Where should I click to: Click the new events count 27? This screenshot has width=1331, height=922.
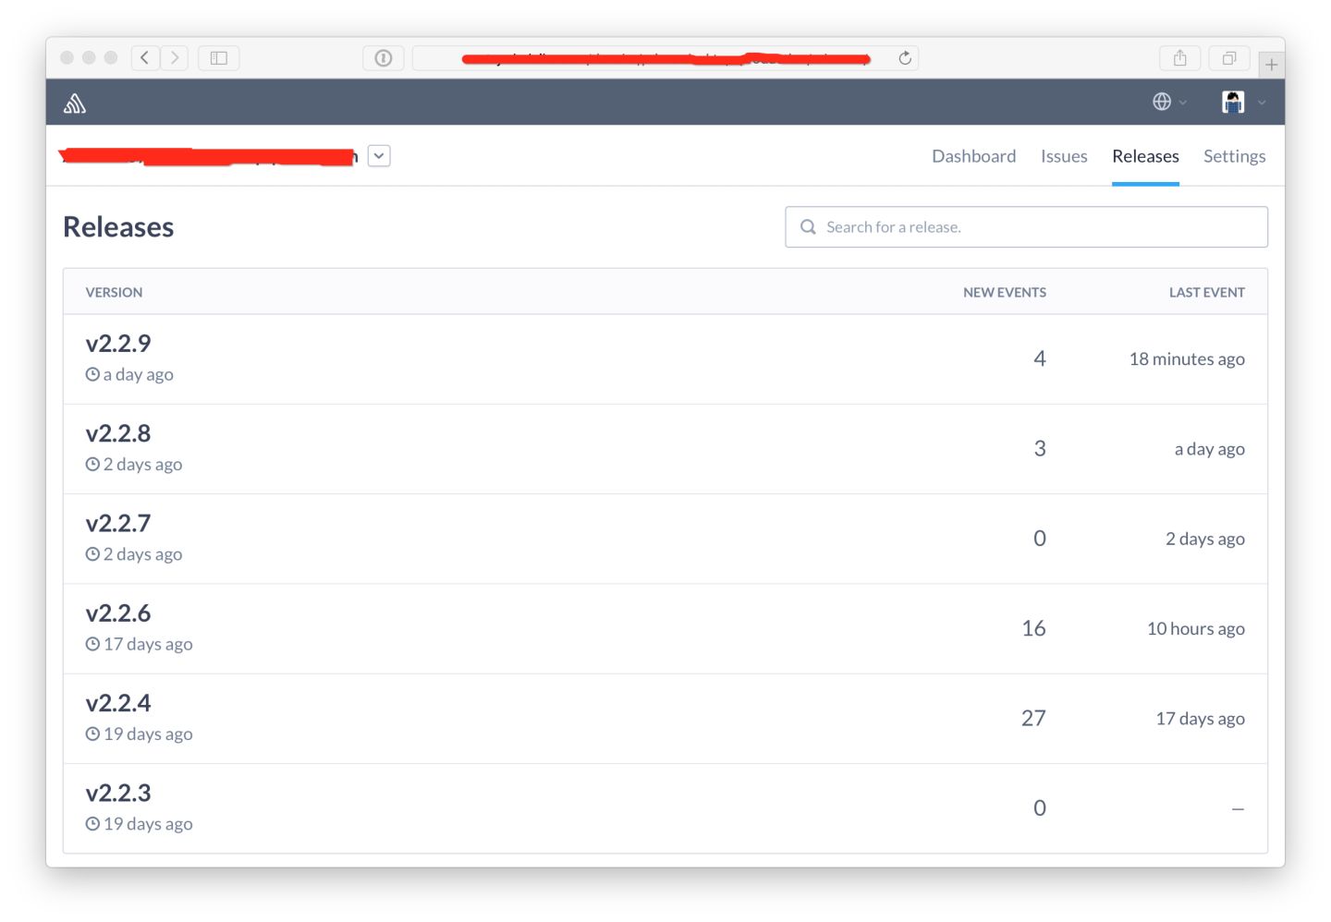[1033, 718]
